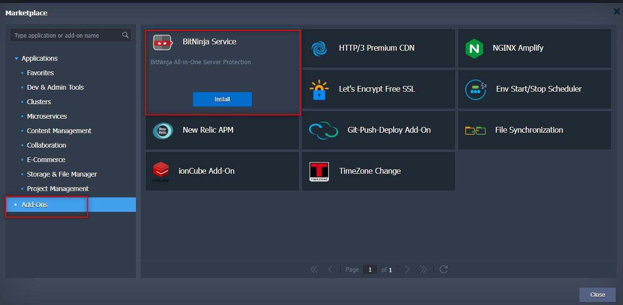Click the Git-Push-Deploy cloud icon
The image size is (623, 305).
(324, 130)
